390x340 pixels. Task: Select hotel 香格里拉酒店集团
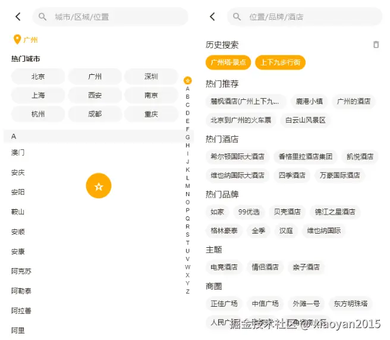click(x=306, y=156)
